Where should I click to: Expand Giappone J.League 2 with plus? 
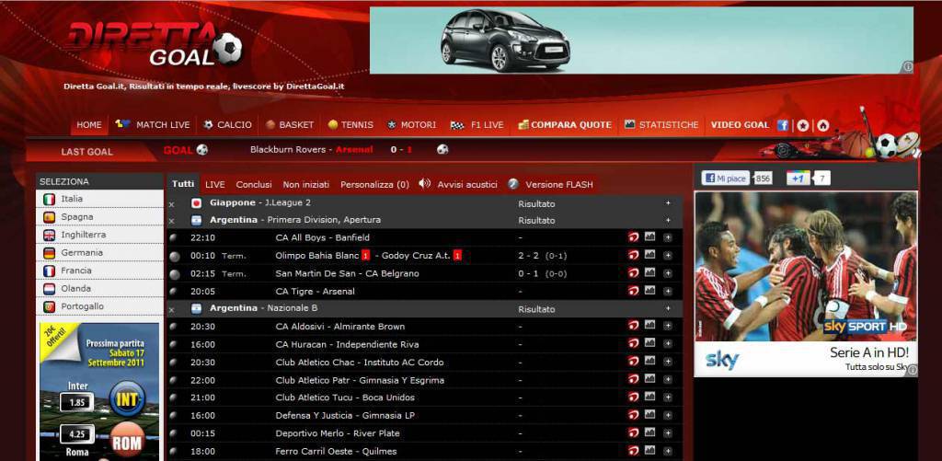click(668, 202)
